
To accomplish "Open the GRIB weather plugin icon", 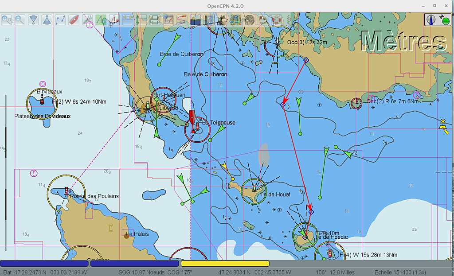I will click(236, 20).
